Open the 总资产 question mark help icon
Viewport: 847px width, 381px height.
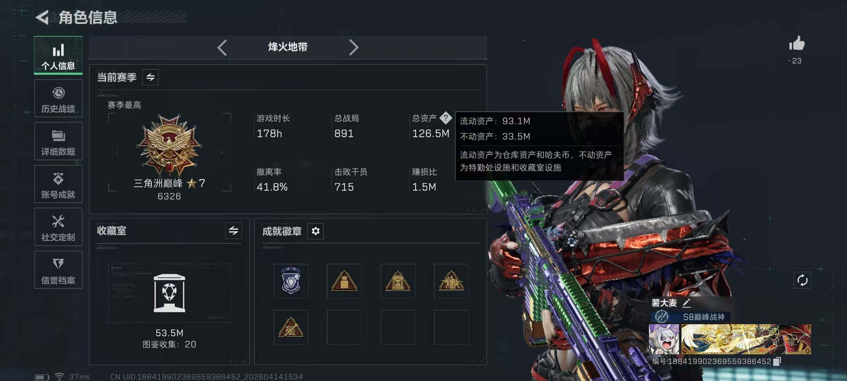point(446,118)
